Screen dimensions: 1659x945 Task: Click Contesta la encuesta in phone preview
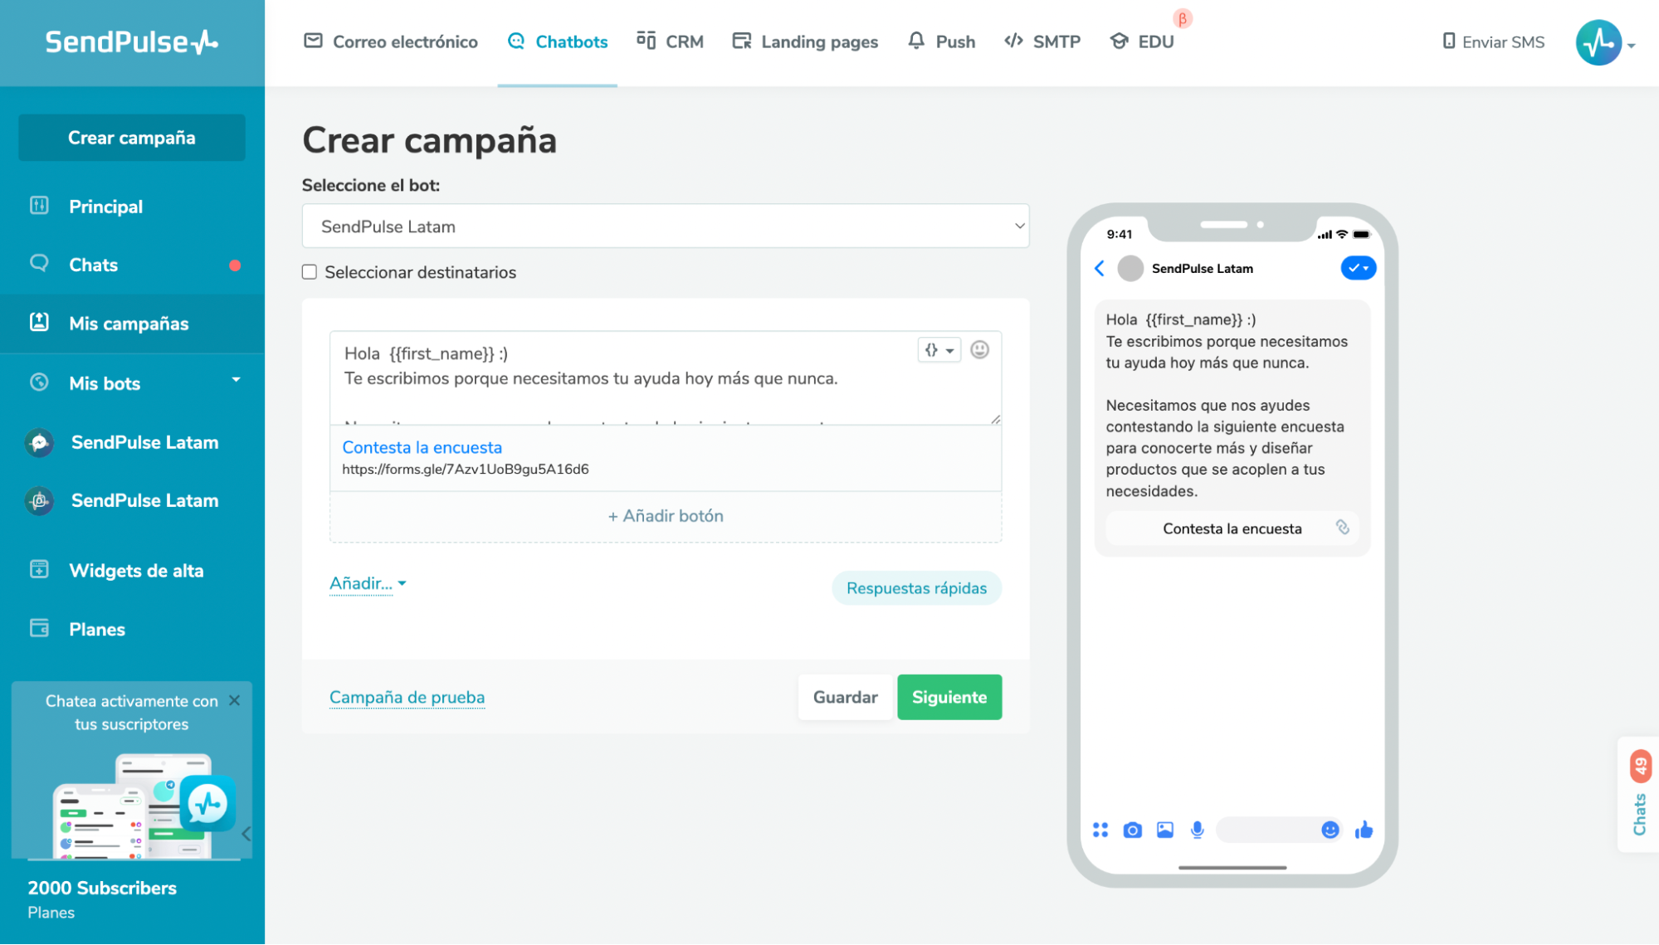coord(1232,529)
